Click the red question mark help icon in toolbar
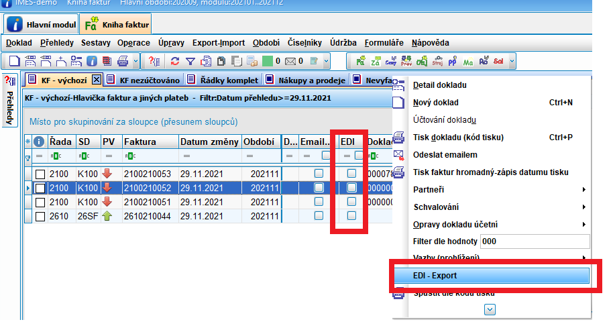This screenshot has width=613, height=326. [x=154, y=61]
